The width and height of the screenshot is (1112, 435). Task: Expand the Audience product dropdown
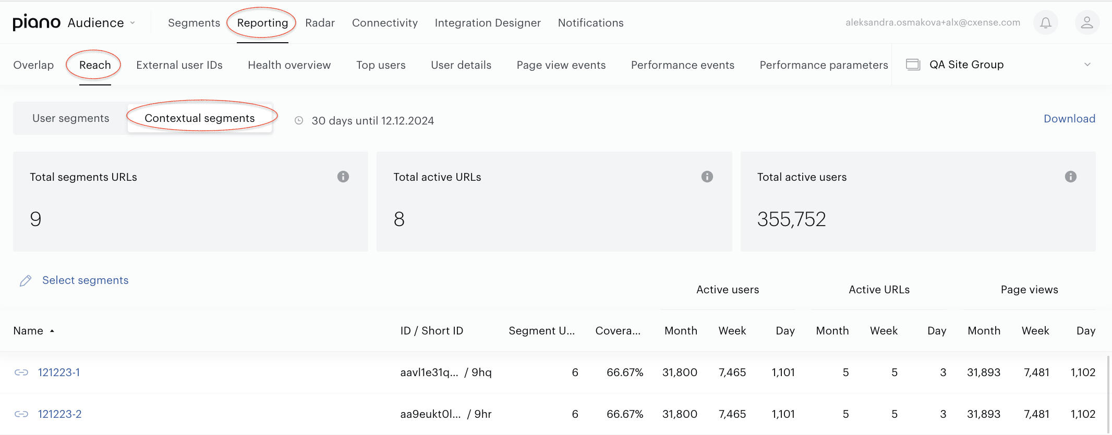[102, 23]
